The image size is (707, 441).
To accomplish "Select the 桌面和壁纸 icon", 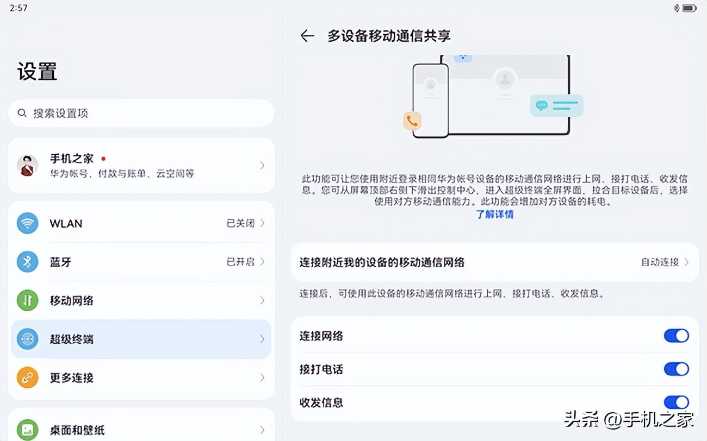I will pos(27,429).
